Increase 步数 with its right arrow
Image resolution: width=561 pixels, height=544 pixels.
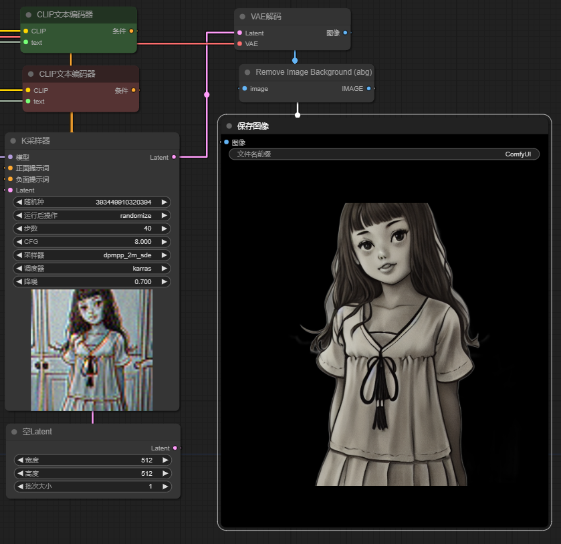[x=164, y=229]
